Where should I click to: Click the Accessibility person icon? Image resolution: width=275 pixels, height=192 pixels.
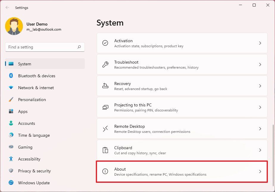11,159
